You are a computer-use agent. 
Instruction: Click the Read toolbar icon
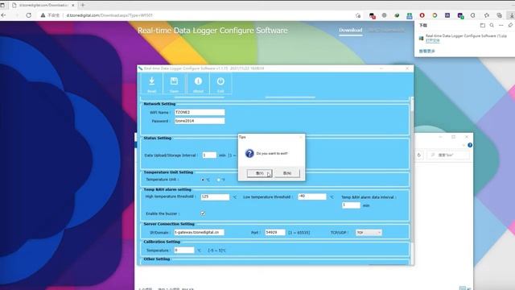152,84
